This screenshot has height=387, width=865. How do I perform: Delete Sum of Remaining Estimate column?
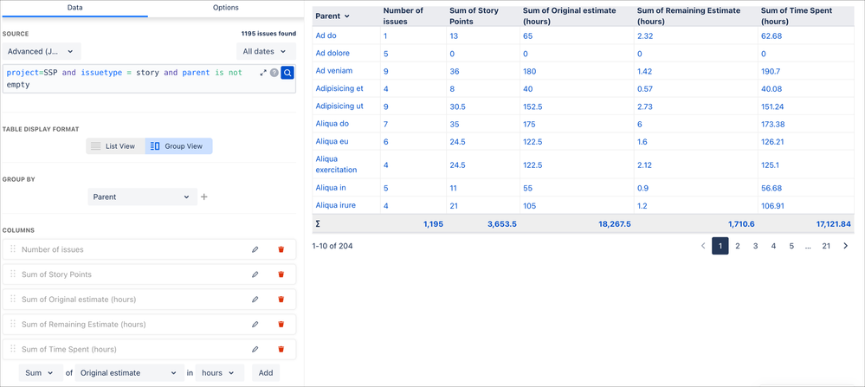pos(281,324)
